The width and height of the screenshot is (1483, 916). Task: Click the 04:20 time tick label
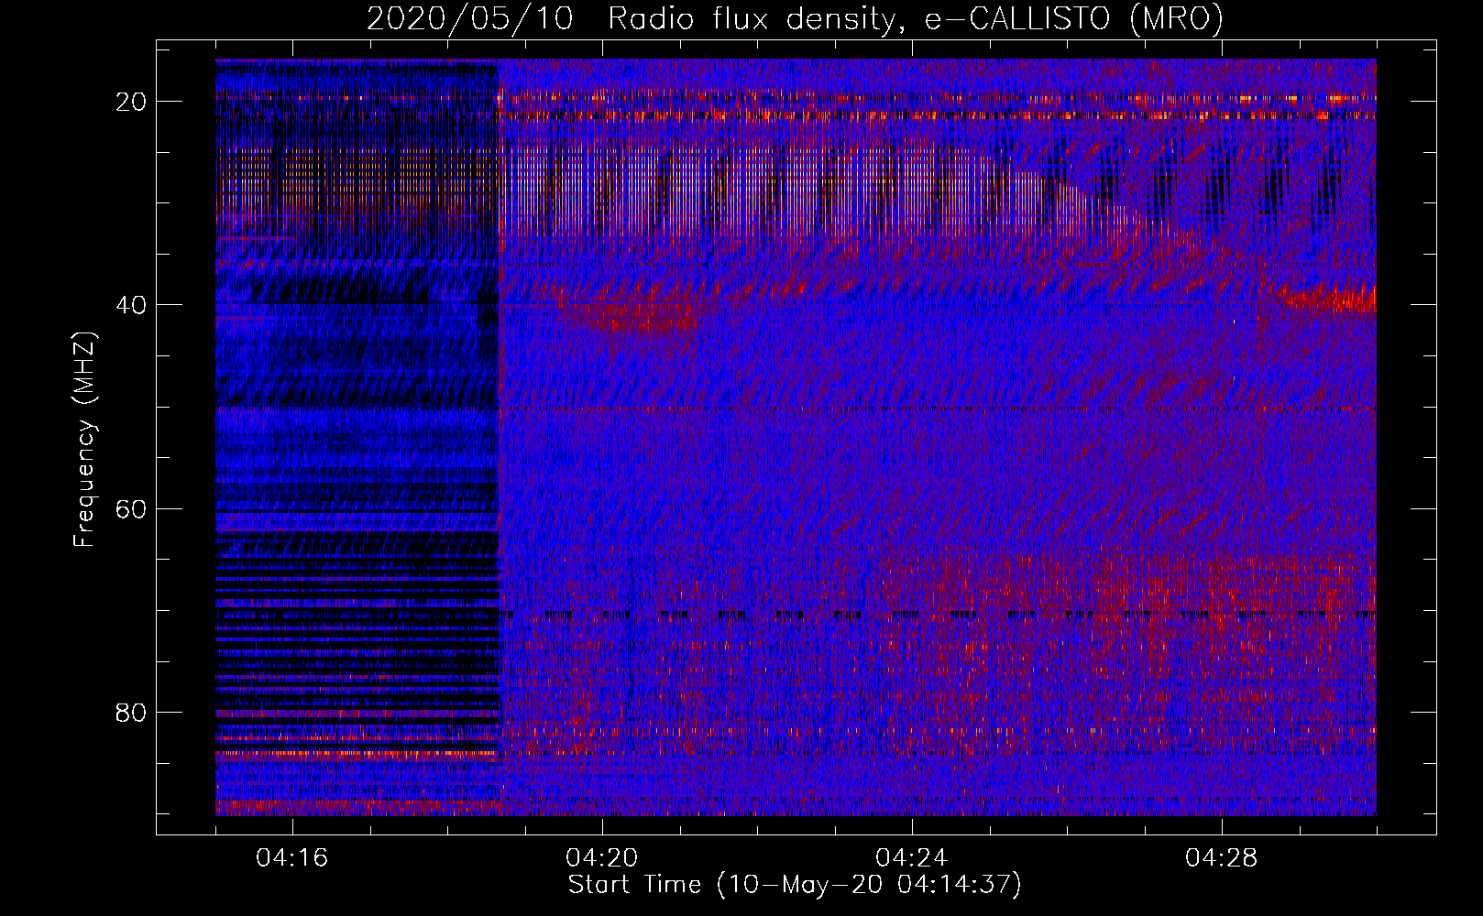point(602,858)
